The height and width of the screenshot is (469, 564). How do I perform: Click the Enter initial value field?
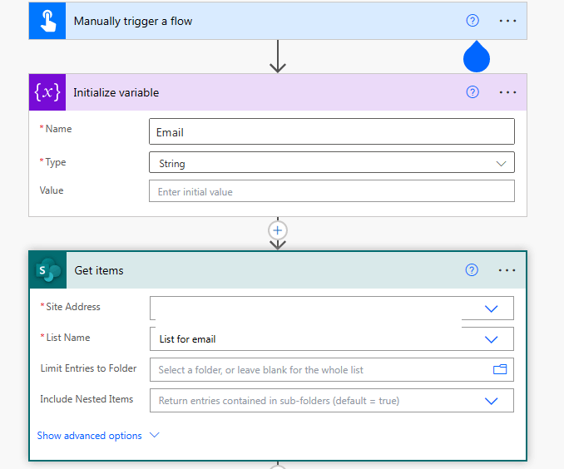[x=332, y=191]
